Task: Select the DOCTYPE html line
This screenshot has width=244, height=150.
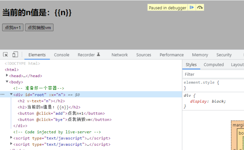Action: click(x=22, y=63)
